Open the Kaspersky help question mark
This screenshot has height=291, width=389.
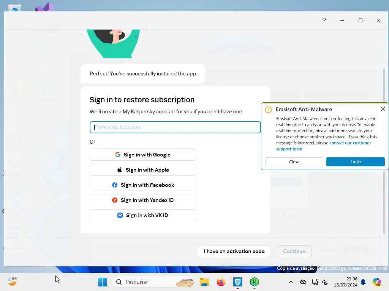click(324, 20)
